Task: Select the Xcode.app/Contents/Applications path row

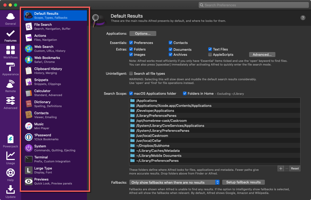Action: click(215, 106)
